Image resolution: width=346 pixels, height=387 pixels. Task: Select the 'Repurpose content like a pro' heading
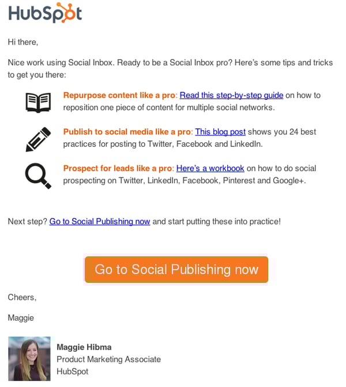[x=119, y=95]
